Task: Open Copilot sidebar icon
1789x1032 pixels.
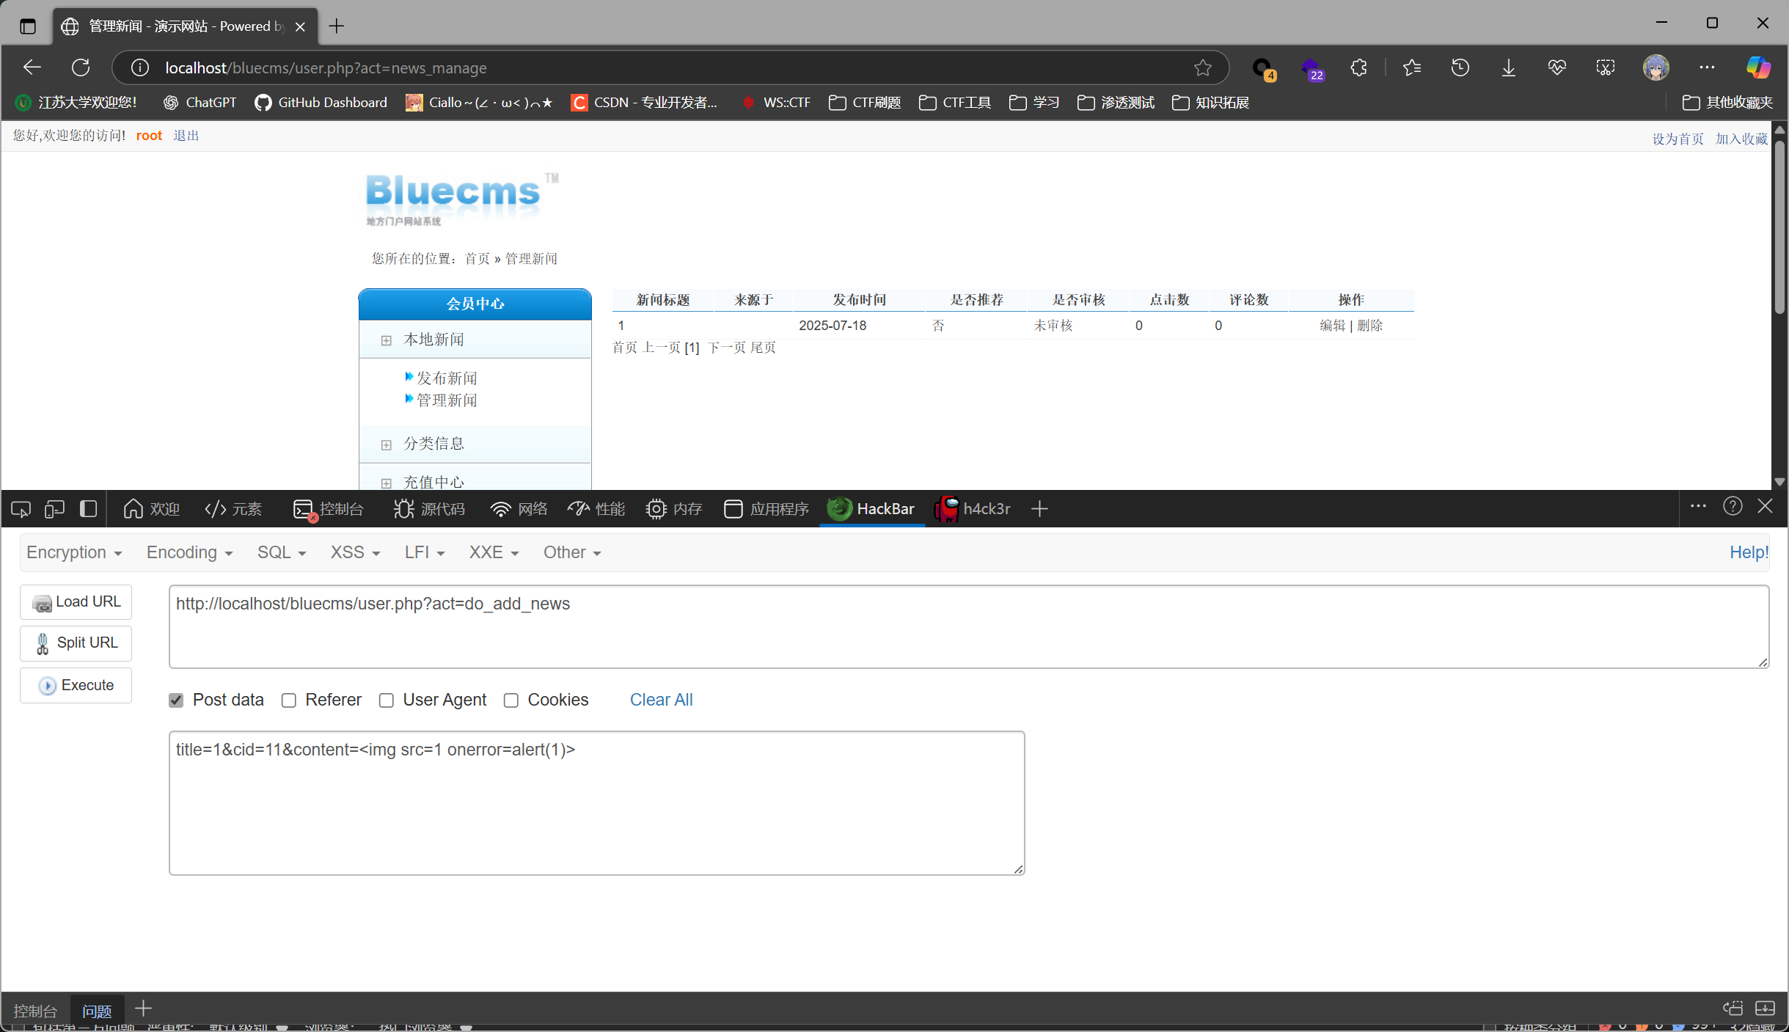Action: point(1757,67)
